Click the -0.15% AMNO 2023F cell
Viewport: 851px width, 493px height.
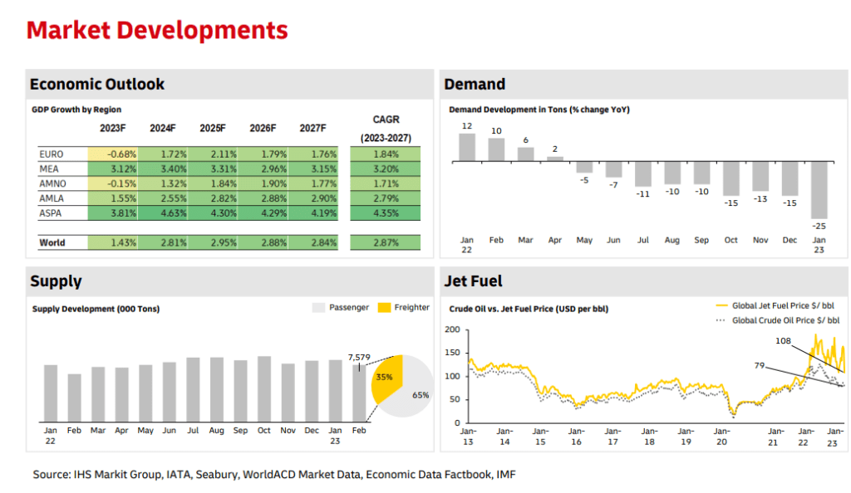[x=113, y=183]
